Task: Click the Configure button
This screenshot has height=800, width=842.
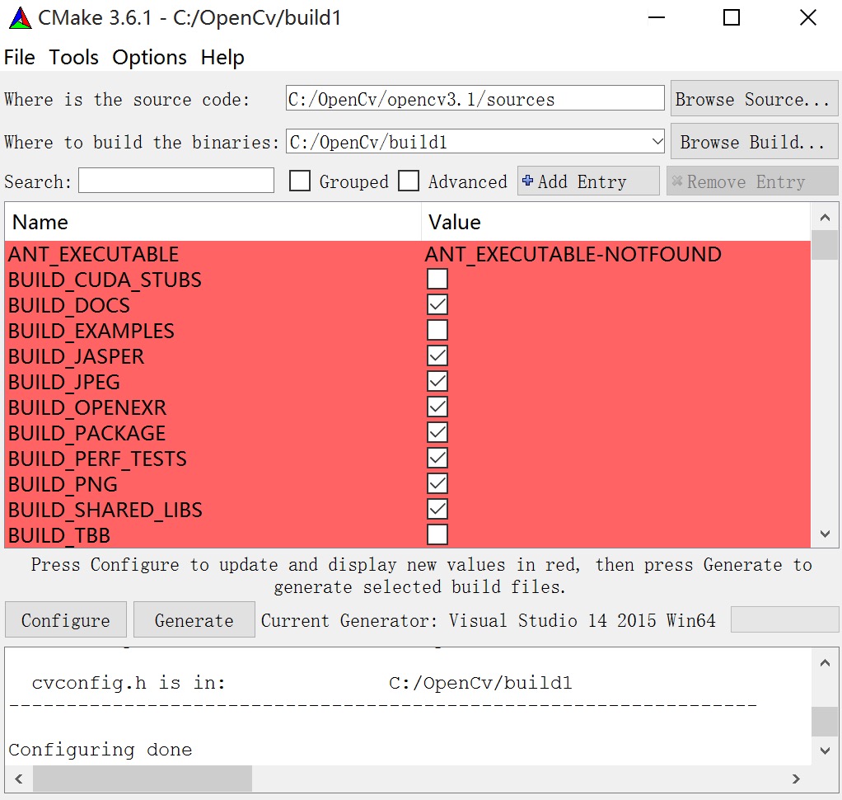Action: [66, 619]
